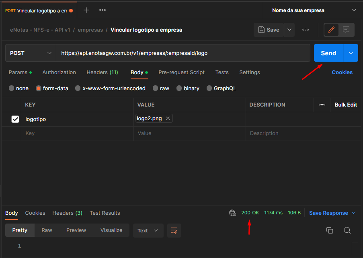This screenshot has width=363, height=258.
Task: Open the Headers (11) tab
Action: coord(103,73)
